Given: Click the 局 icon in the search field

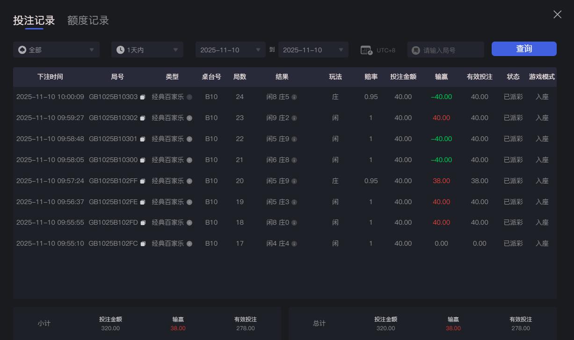Looking at the screenshot, I should click(415, 49).
